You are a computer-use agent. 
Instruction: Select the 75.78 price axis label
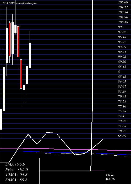coord(122,111)
